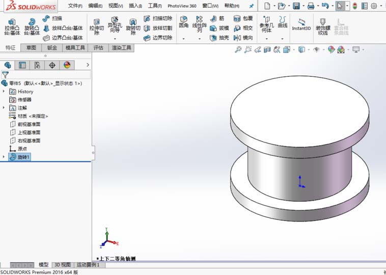The height and width of the screenshot is (275, 386).
Task: Open the Curves (曲线) tool
Action: 283,22
